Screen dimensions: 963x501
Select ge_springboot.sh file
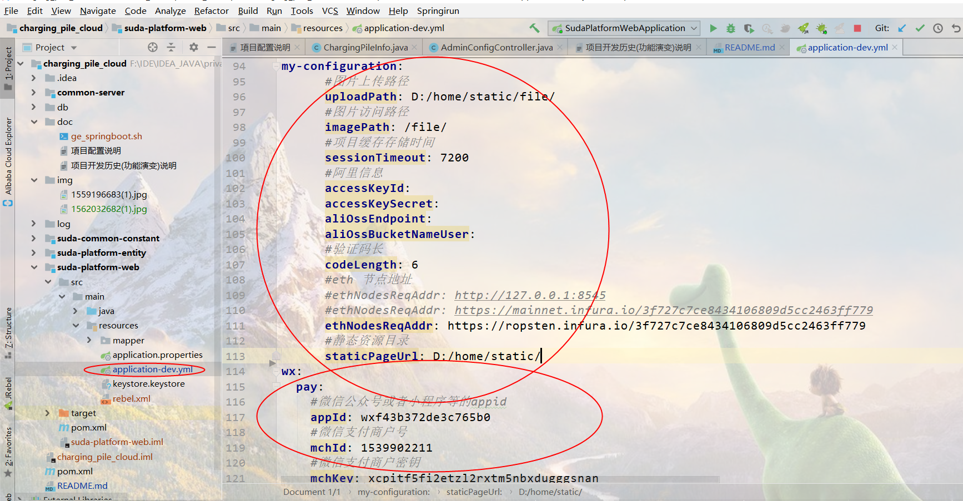106,136
